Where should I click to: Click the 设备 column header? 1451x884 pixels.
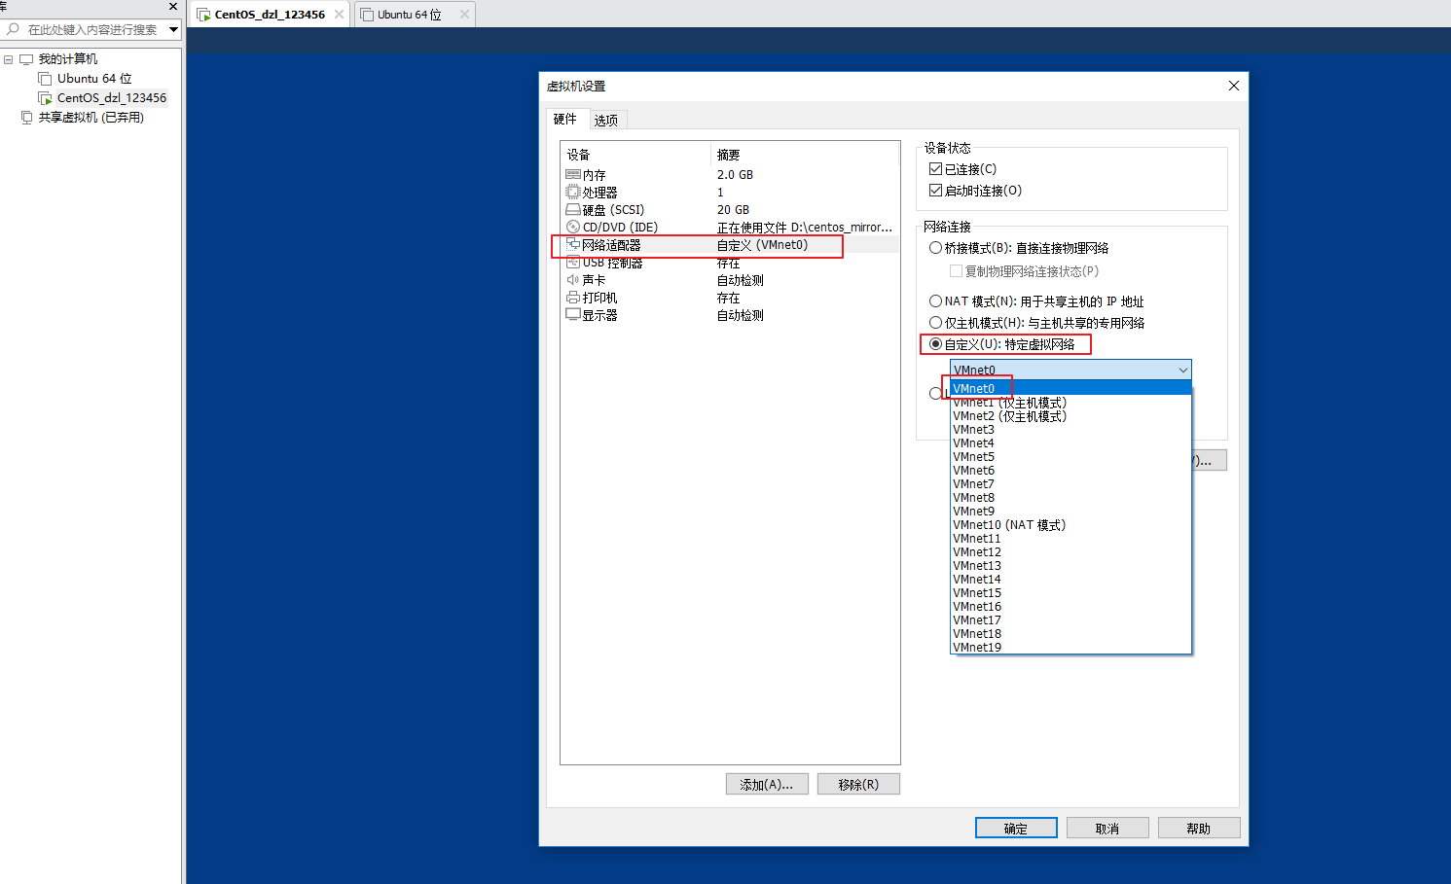(x=636, y=155)
